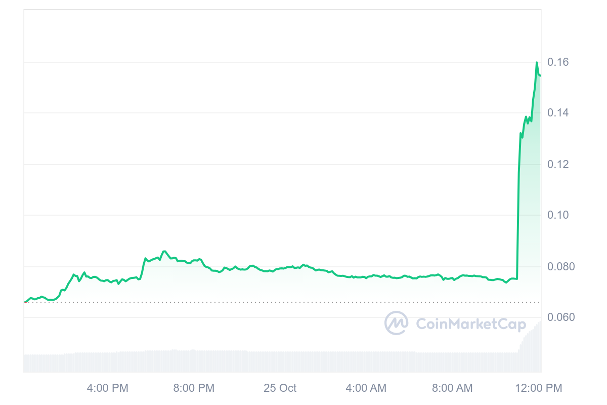
Task: Click the dotted opening-price baseline
Action: 253,302
